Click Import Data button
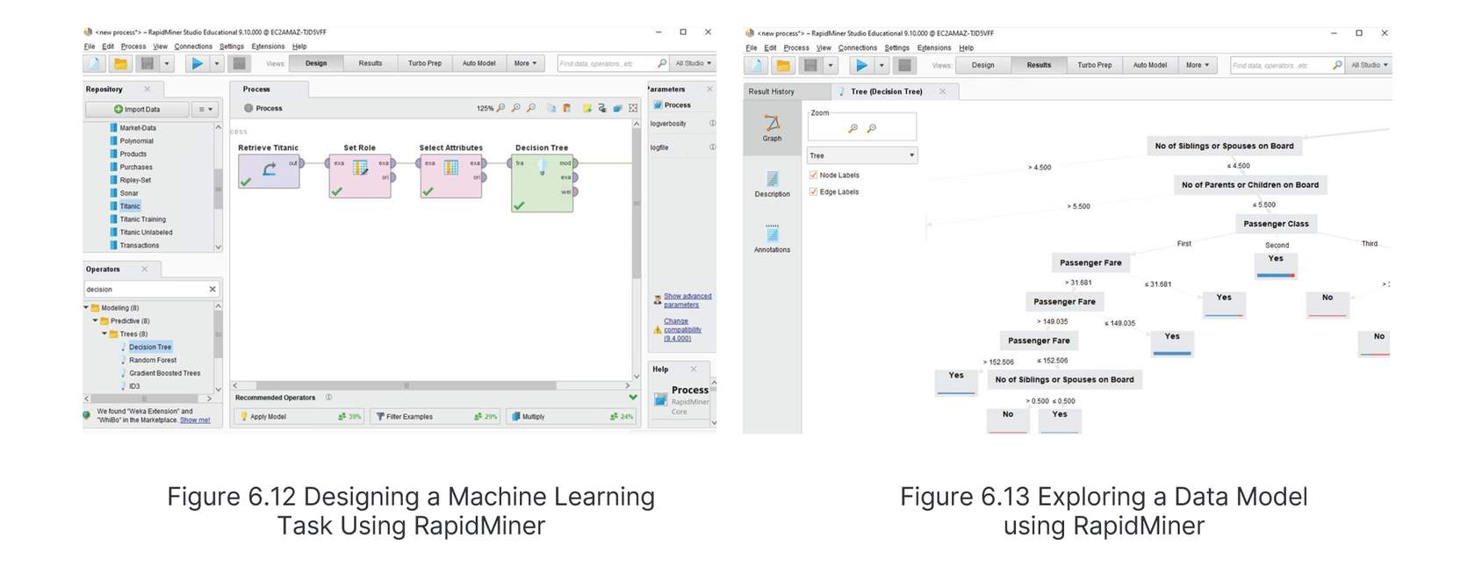 (x=137, y=110)
